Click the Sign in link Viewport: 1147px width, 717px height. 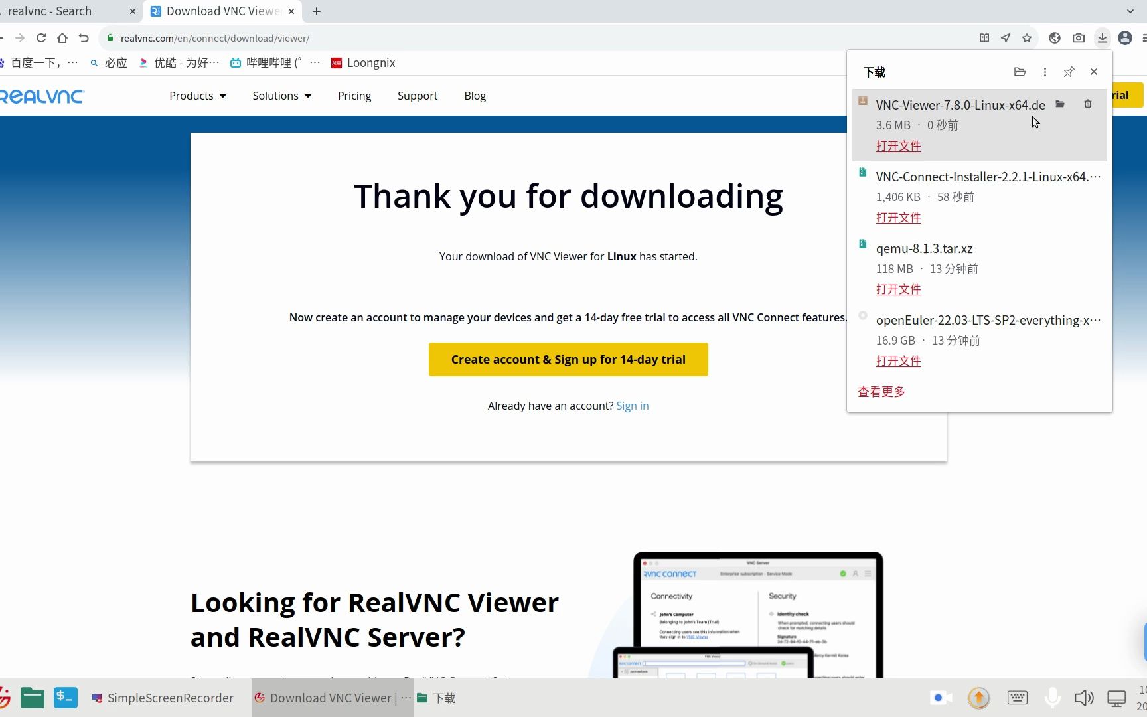point(633,406)
